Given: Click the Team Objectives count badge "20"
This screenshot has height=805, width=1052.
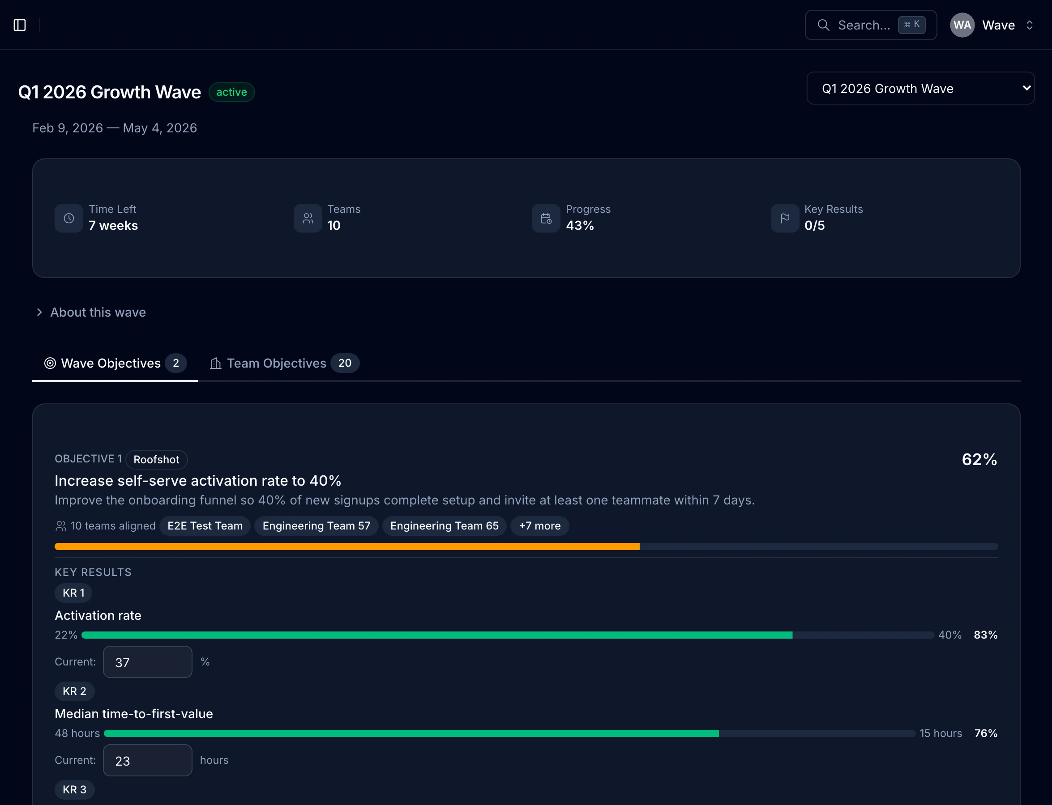Looking at the screenshot, I should click(x=344, y=363).
